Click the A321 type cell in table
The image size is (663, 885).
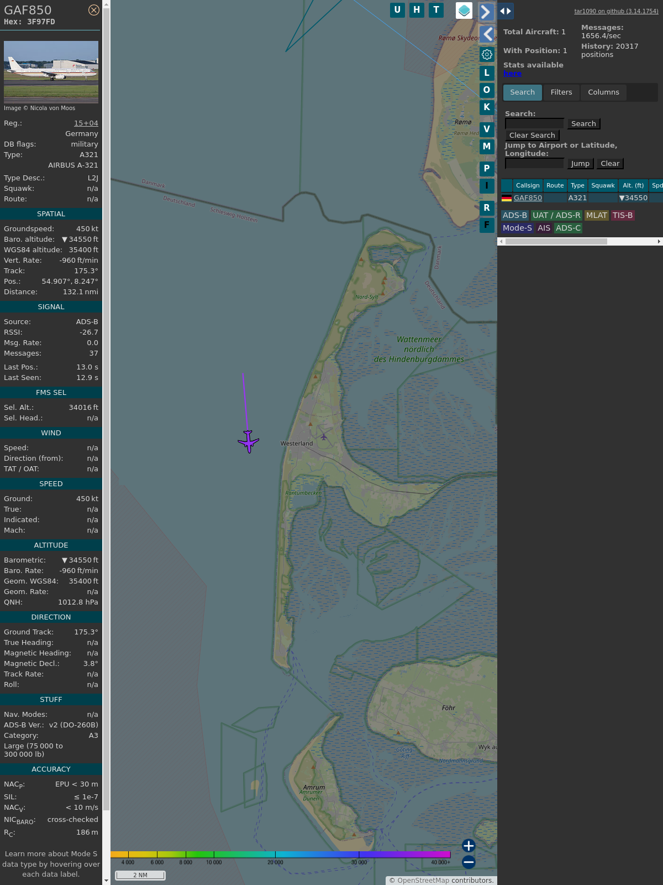[x=577, y=198]
